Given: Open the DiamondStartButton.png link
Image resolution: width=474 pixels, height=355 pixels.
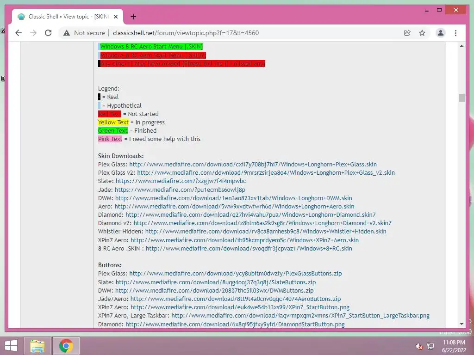Looking at the screenshot, I should click(x=235, y=324).
